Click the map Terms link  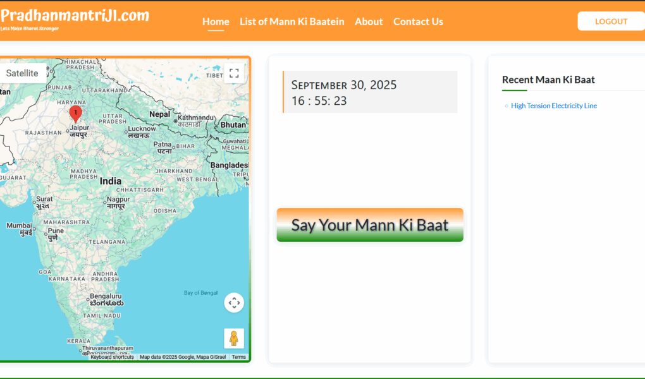click(x=238, y=357)
